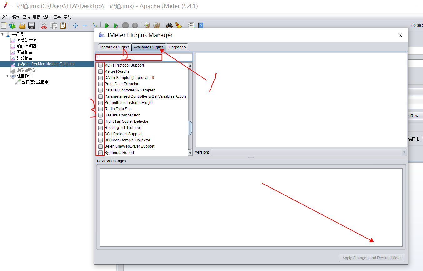Open Help with the question mark icon
Image resolution: width=423 pixels, height=271 pixels.
[x=201, y=26]
